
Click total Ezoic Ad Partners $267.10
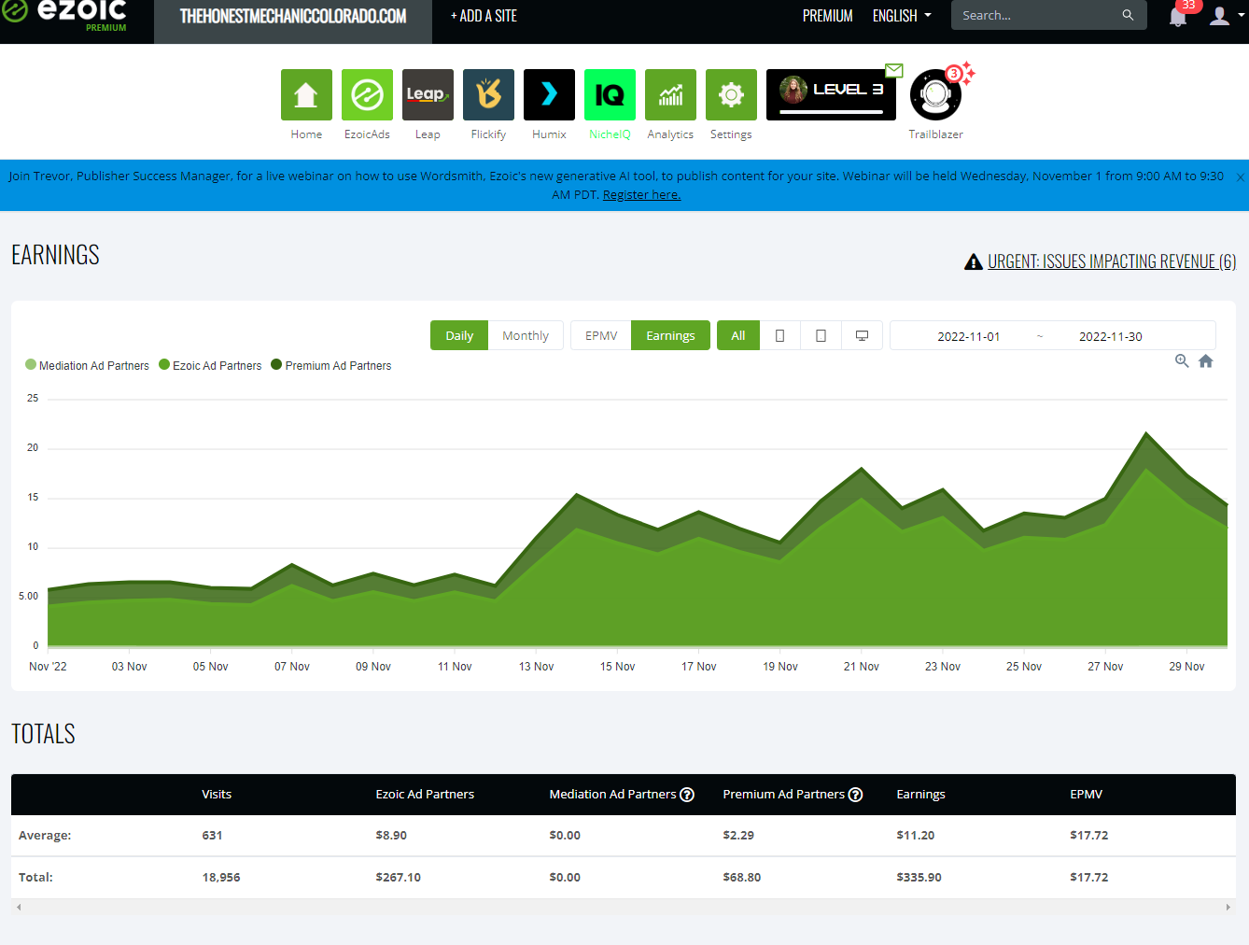[x=398, y=878]
